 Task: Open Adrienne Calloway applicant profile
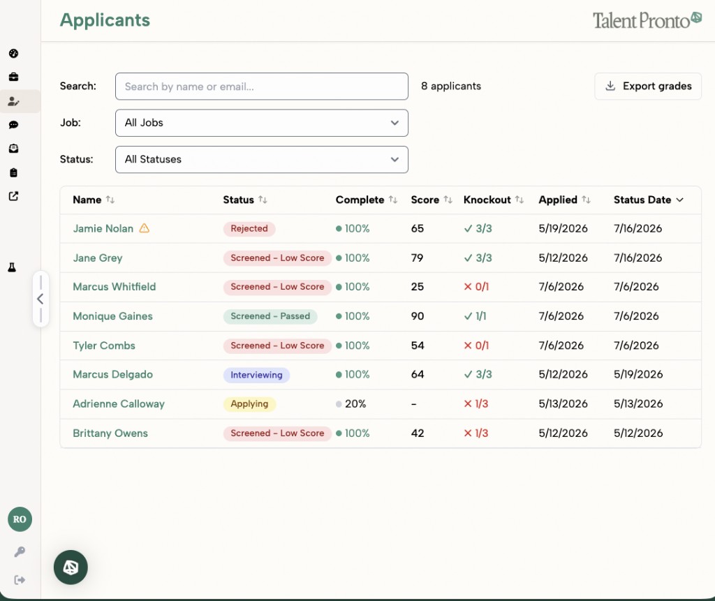coord(119,404)
